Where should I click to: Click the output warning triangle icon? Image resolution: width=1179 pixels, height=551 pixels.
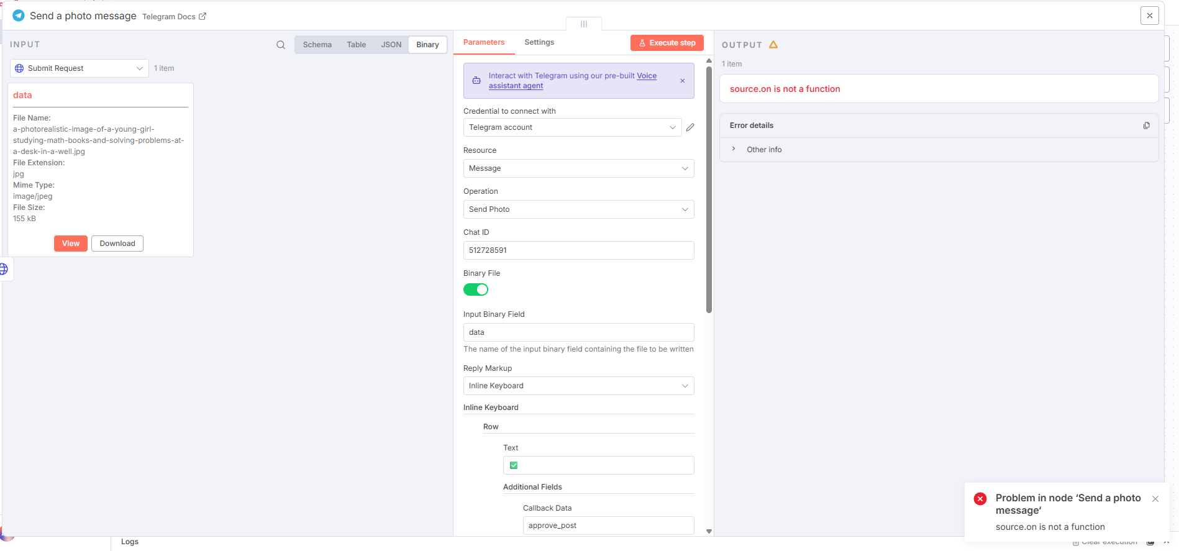click(x=773, y=45)
